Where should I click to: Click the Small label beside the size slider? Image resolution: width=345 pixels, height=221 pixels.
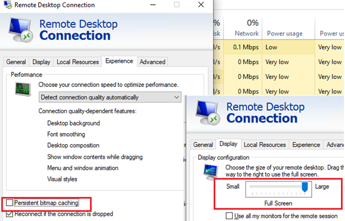(x=233, y=187)
